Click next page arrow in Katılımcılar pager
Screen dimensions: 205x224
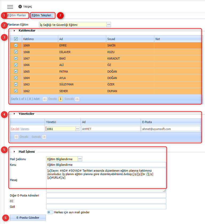(77, 99)
